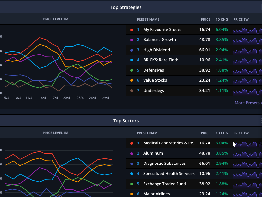Click green dot beside Exchange Traded Fund
262x197 pixels.
tap(132, 184)
